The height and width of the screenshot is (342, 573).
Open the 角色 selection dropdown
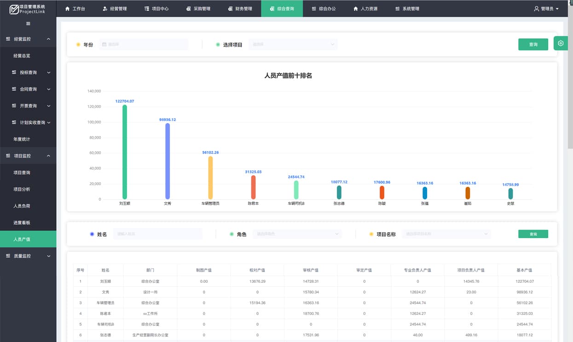pyautogui.click(x=297, y=234)
